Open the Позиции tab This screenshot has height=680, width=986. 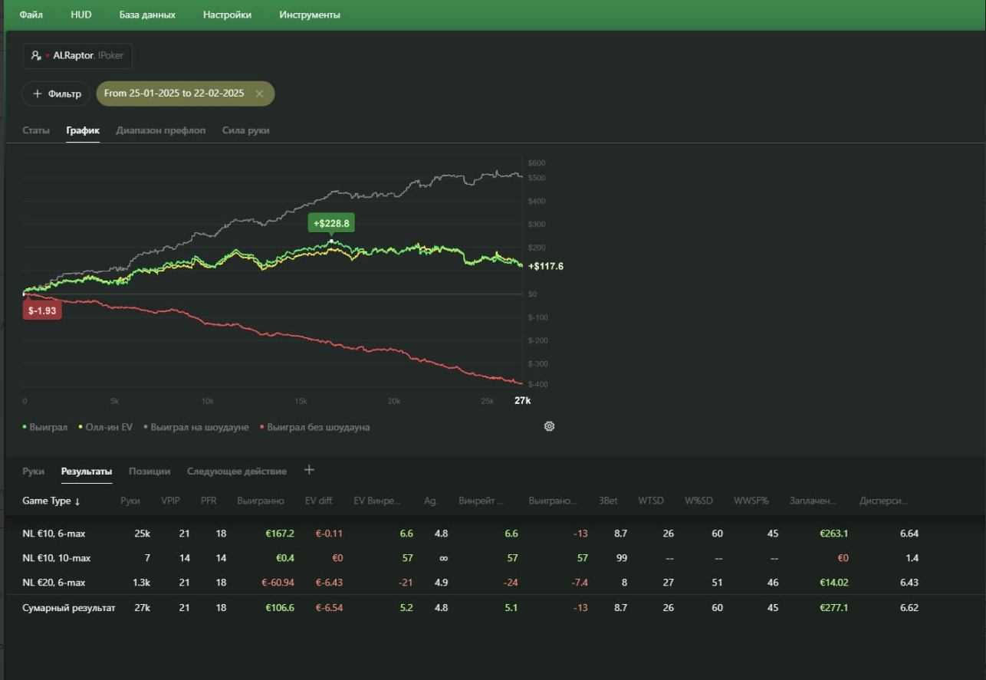[150, 471]
